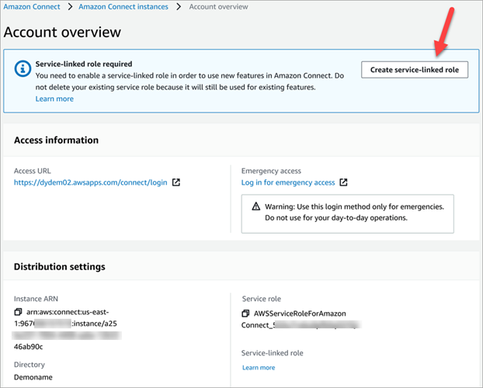Click the Distribution settings section heading
The width and height of the screenshot is (483, 388).
pyautogui.click(x=60, y=267)
